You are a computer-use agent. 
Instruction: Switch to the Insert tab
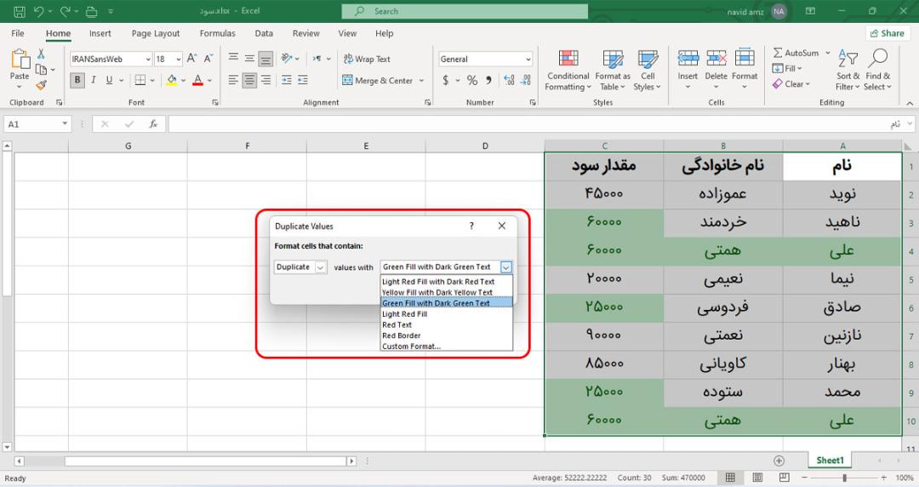tap(100, 33)
